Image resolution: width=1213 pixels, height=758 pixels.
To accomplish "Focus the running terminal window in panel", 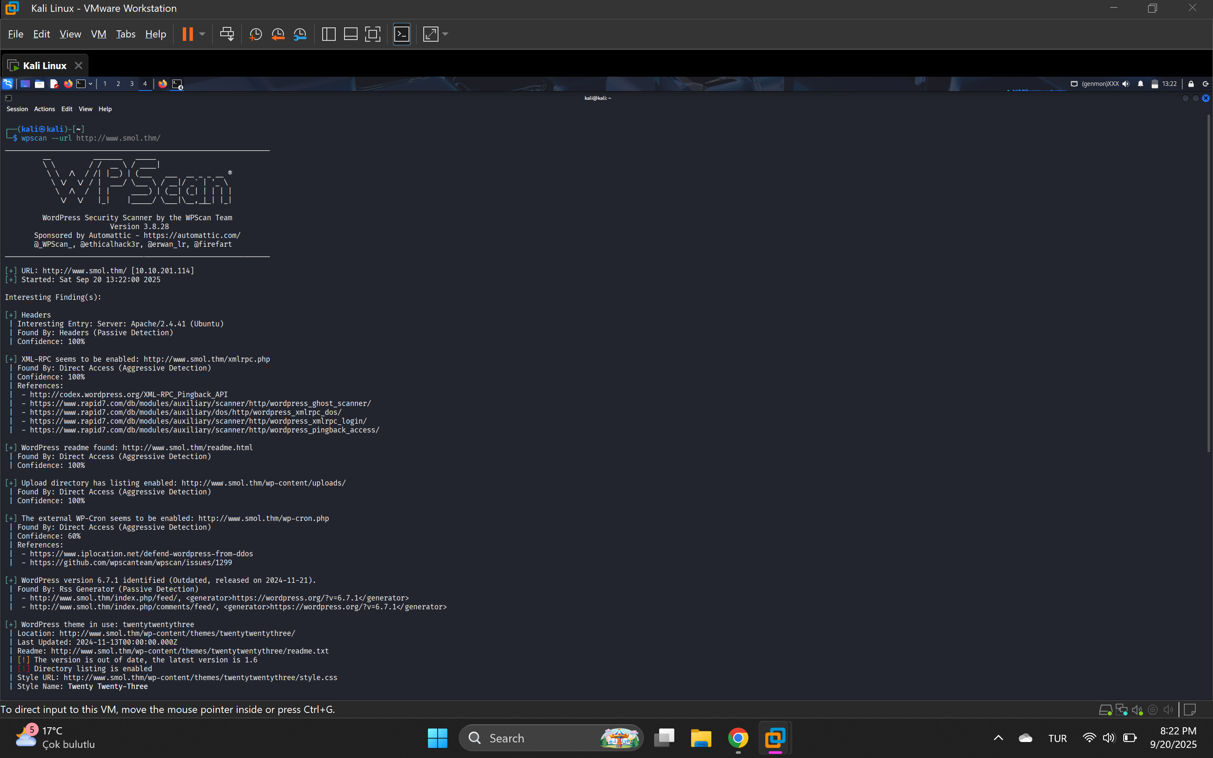I will [177, 84].
